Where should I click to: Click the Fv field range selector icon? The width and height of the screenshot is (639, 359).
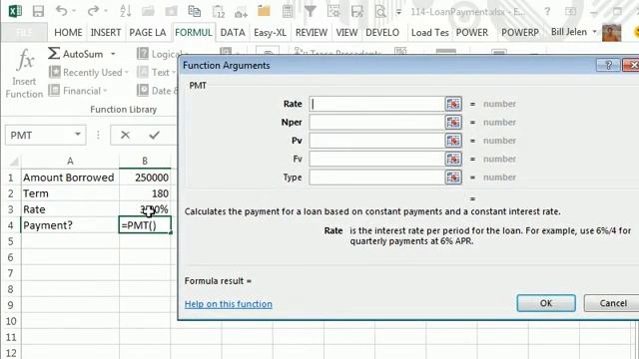coord(453,159)
